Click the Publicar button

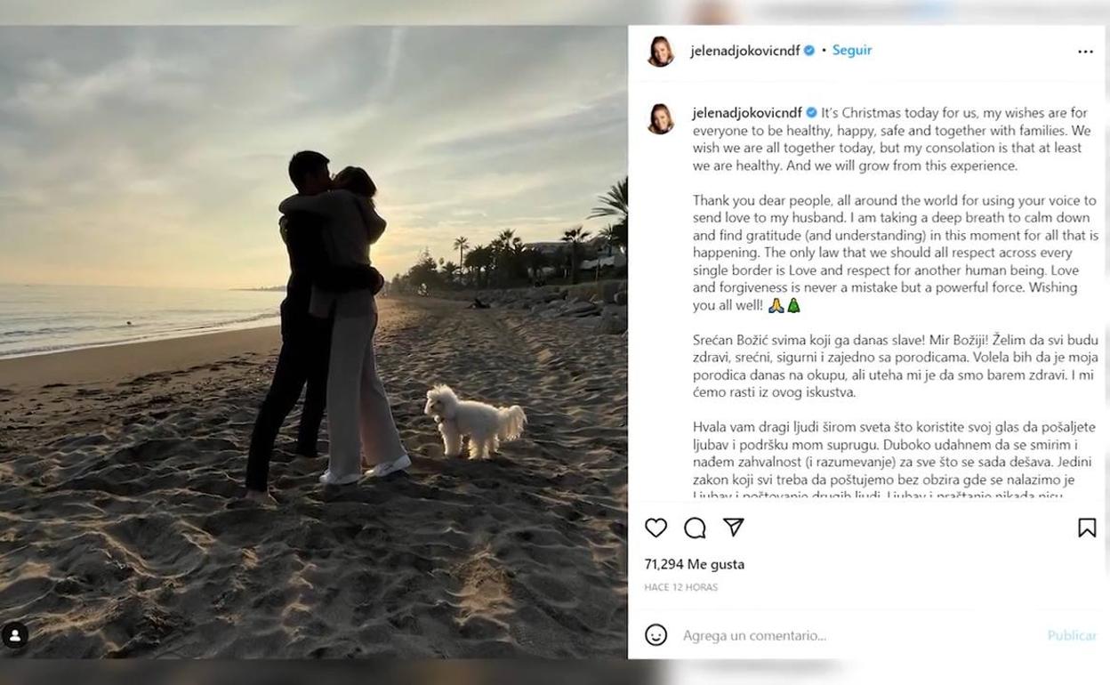[x=1072, y=635]
